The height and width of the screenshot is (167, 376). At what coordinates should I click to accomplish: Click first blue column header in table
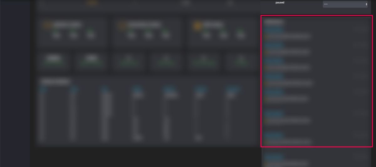[44, 90]
